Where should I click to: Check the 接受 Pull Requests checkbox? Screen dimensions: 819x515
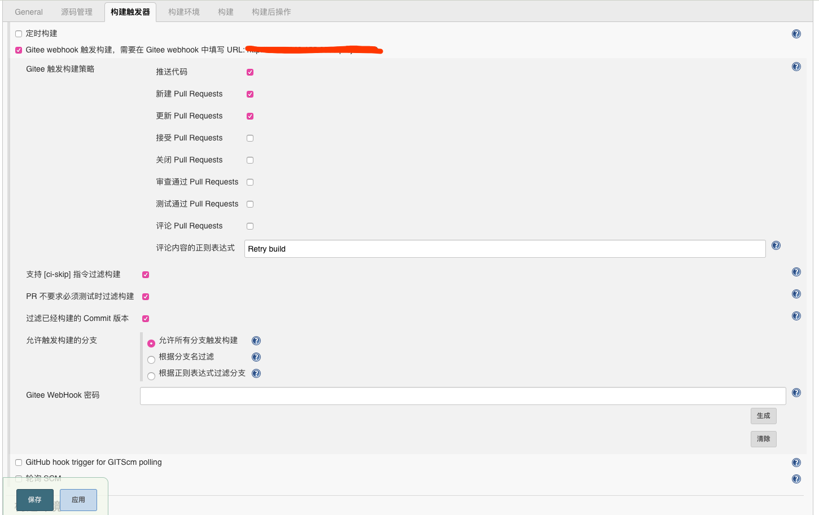(x=250, y=138)
